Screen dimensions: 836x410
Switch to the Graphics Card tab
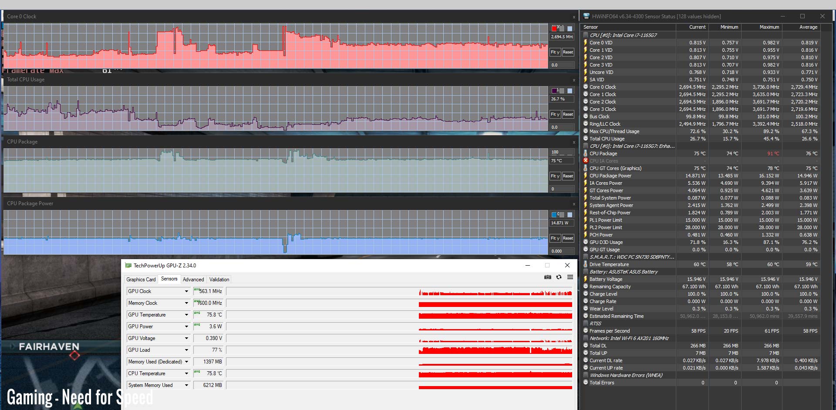(x=141, y=280)
